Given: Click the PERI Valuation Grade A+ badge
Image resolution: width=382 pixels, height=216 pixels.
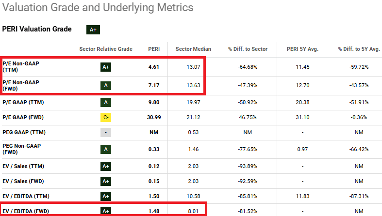Looking at the screenshot, I should pos(93,30).
